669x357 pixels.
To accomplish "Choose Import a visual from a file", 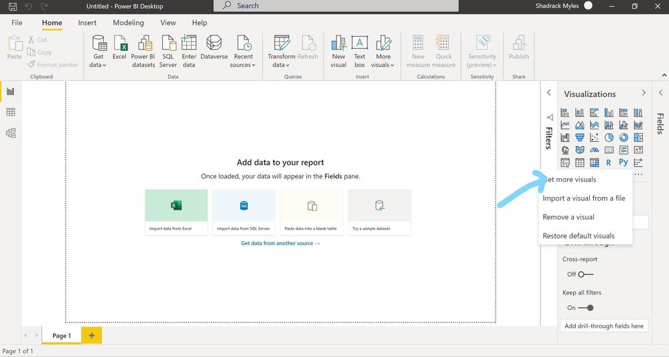I will [585, 198].
